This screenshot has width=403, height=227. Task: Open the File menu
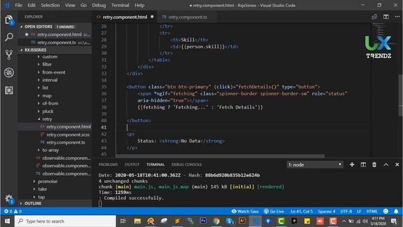18,5
